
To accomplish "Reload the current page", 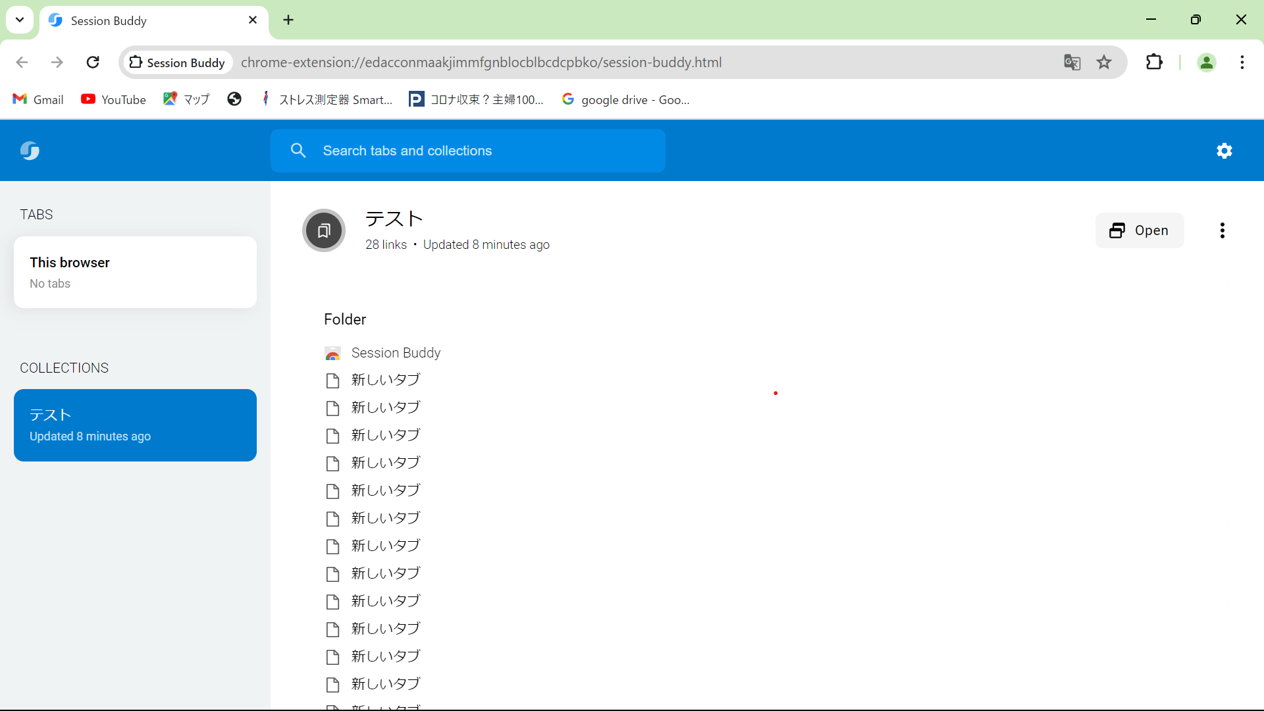I will (93, 62).
